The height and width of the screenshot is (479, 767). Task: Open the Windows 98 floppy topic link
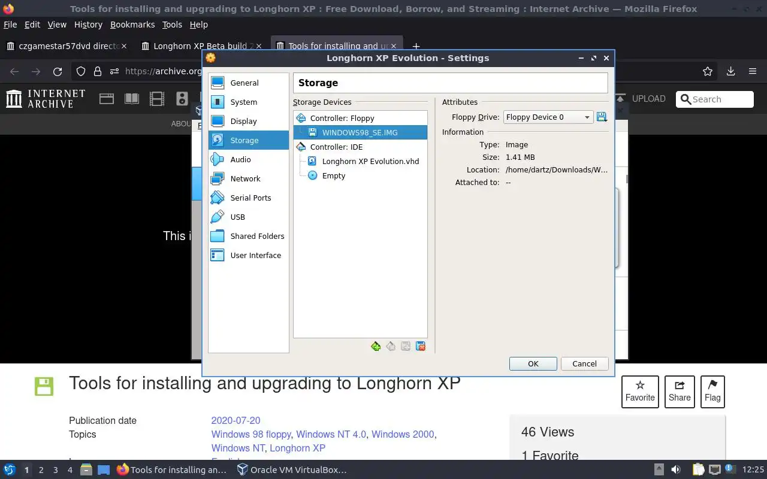click(x=251, y=434)
